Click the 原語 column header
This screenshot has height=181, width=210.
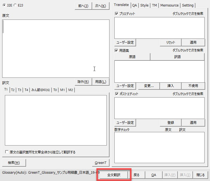pyautogui.click(x=132, y=57)
